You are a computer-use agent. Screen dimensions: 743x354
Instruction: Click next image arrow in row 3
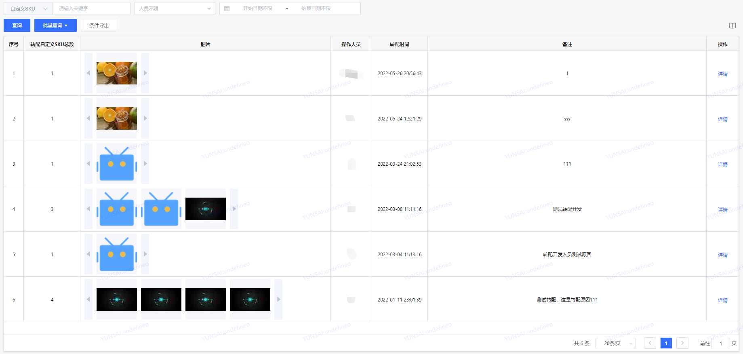tap(145, 164)
